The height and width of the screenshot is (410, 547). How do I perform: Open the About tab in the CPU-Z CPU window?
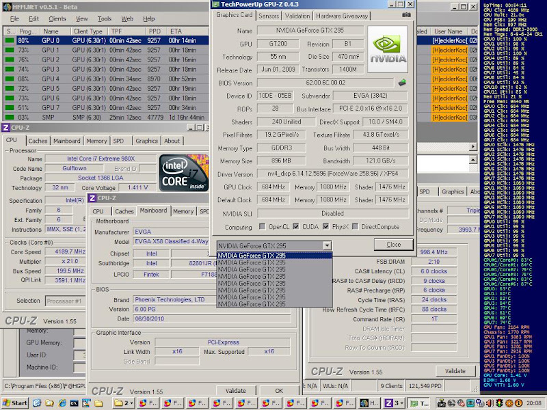(172, 141)
